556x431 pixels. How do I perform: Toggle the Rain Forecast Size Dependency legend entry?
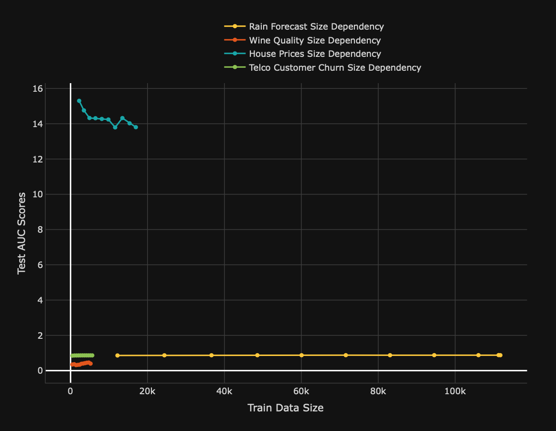coord(315,27)
